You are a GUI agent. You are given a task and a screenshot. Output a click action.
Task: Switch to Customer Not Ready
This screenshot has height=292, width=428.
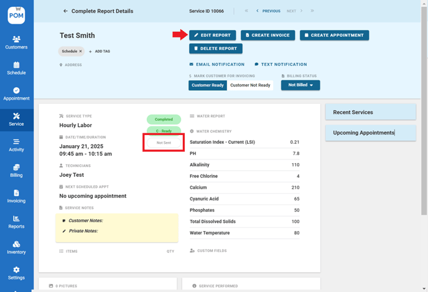tap(250, 85)
